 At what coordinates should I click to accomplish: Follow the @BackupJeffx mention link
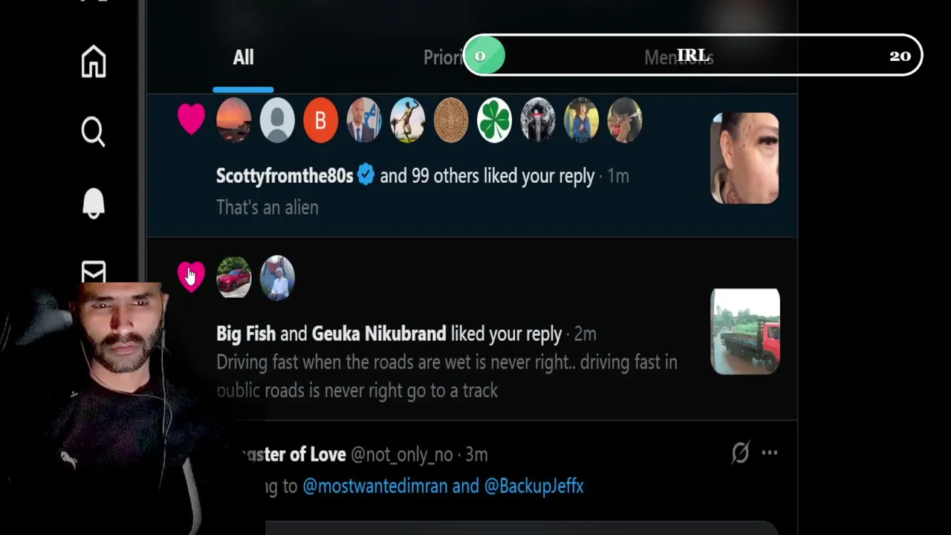click(533, 487)
